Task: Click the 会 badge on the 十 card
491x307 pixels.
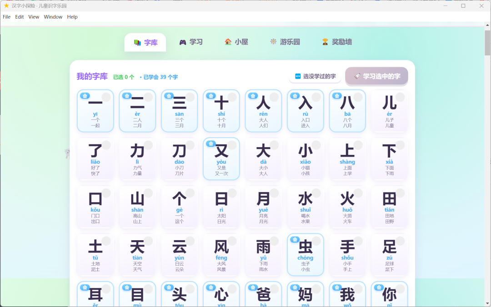Action: (211, 96)
